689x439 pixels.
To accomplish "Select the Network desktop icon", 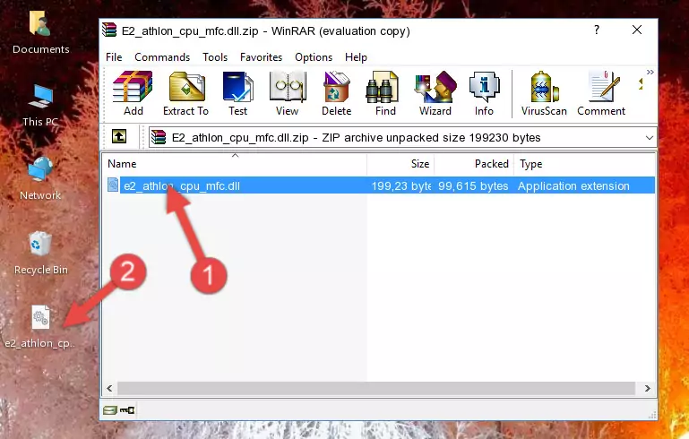I will click(x=40, y=179).
